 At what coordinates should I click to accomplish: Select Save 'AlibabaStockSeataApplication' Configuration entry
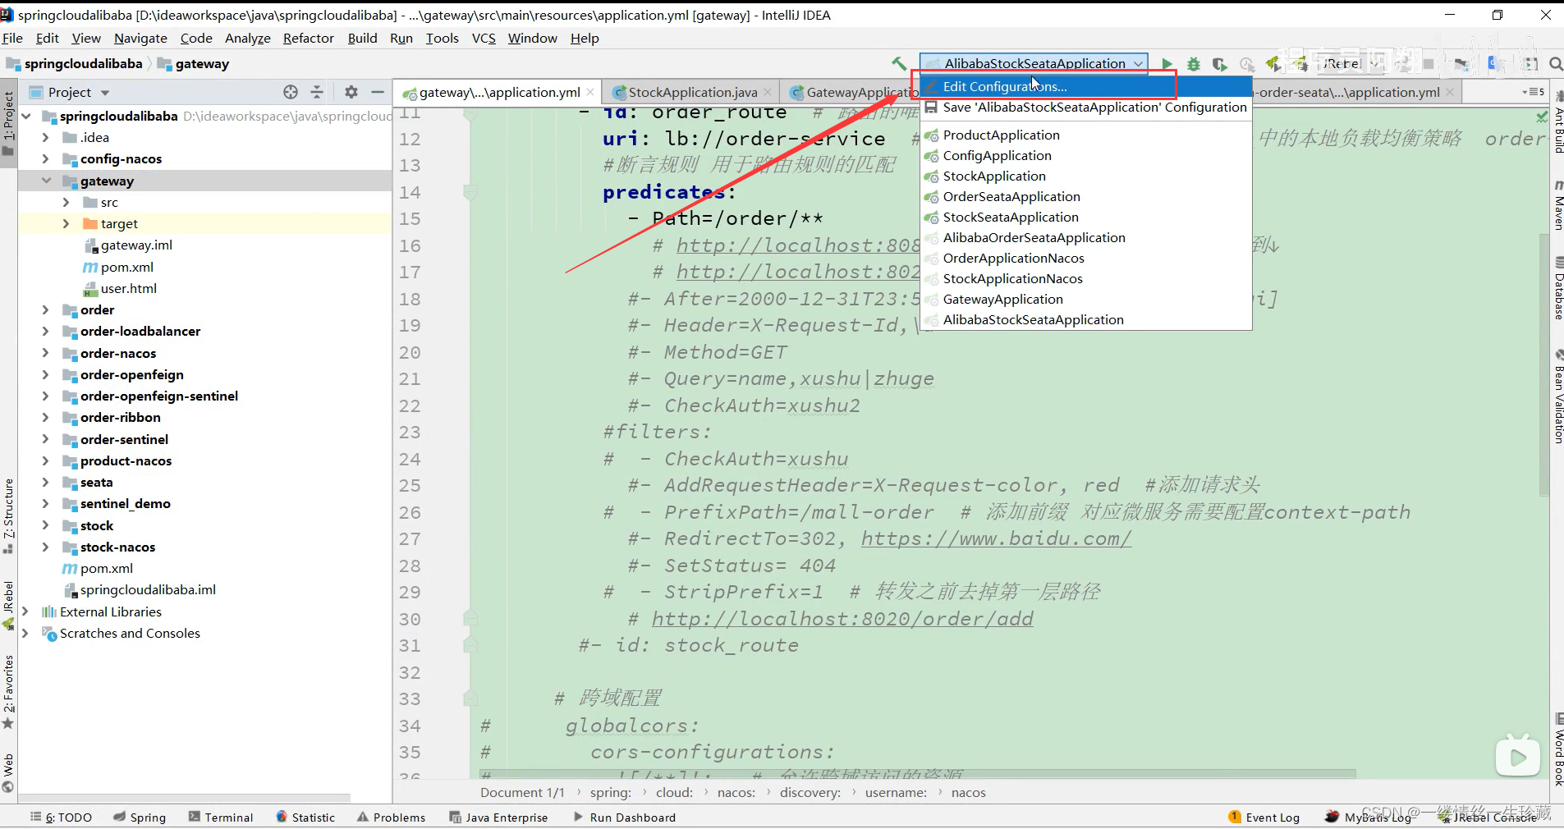point(1085,108)
